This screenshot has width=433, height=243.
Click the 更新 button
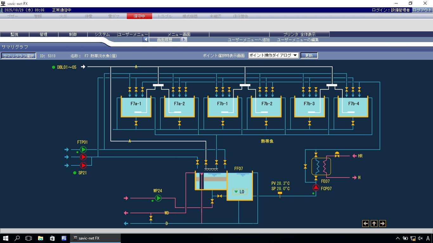click(x=309, y=55)
